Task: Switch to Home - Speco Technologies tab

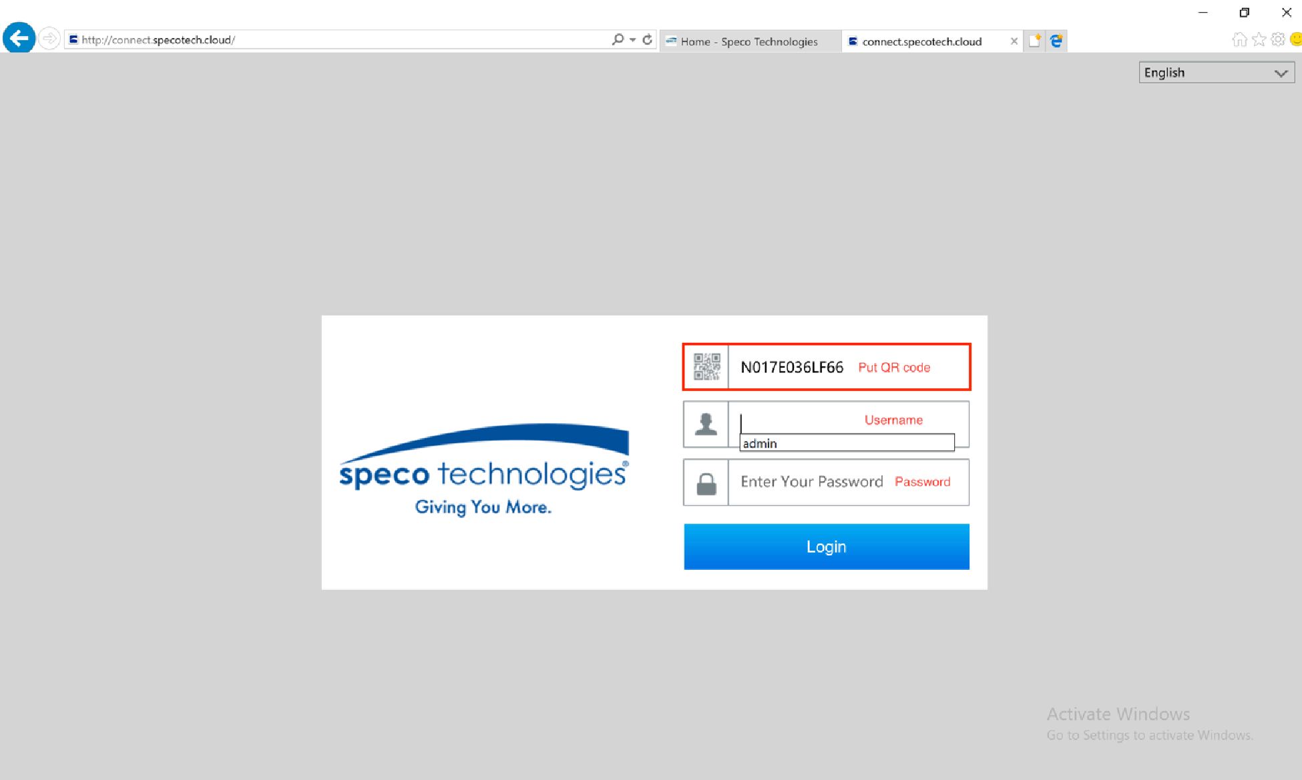Action: coord(750,41)
